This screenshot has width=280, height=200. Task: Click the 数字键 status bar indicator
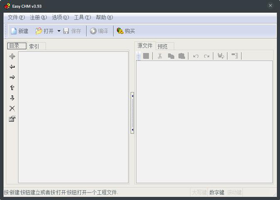217,193
